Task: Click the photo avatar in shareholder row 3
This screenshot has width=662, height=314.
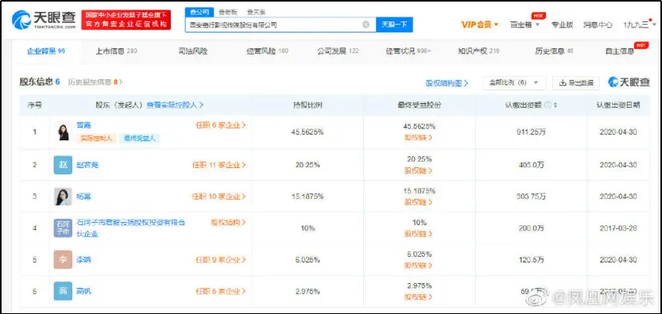Action: (x=63, y=197)
